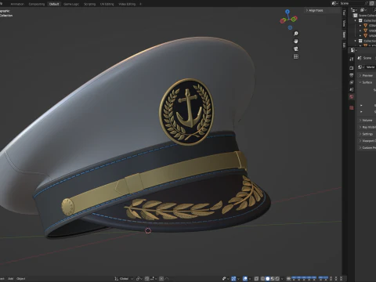Screen dimensions: 376x282
Task: Add a new workspace with plus
Action: coord(140,4)
